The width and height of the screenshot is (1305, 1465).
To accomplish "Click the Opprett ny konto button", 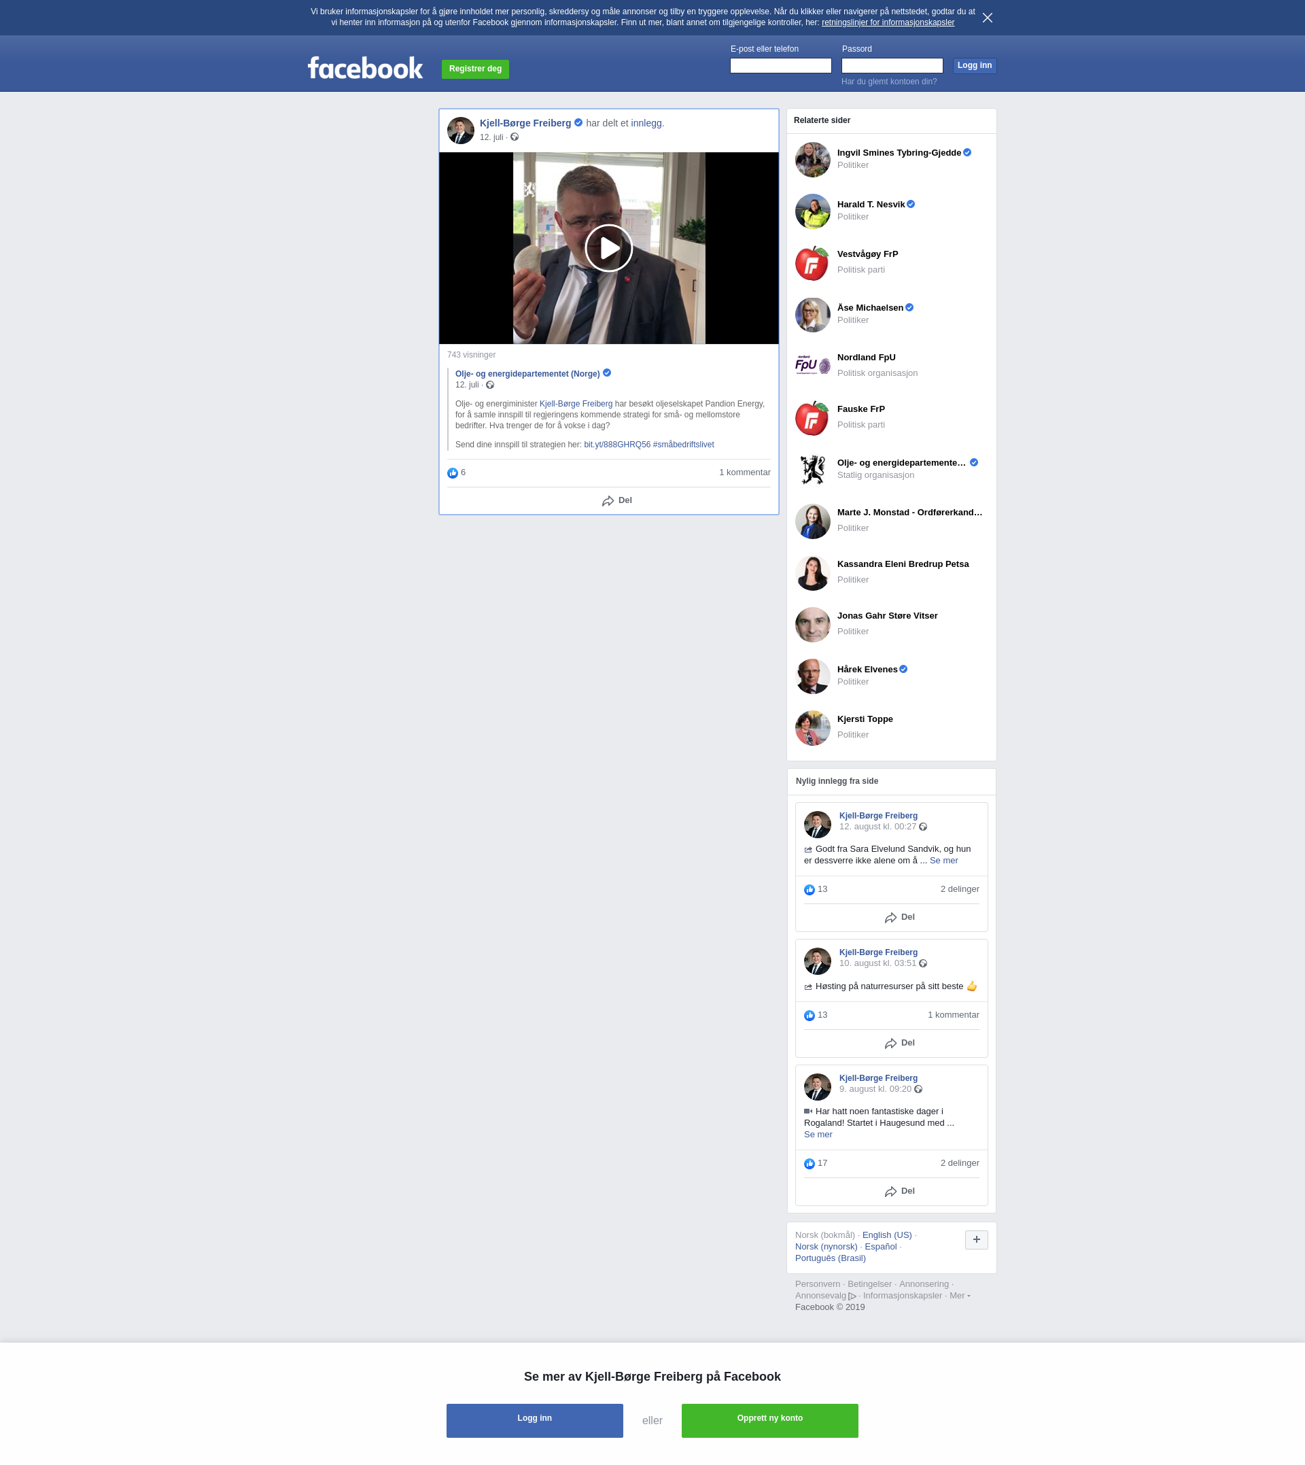I will pos(769,1421).
